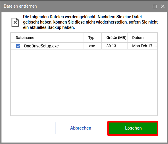
Task: Click empty area of the file list
Action: pos(84,82)
